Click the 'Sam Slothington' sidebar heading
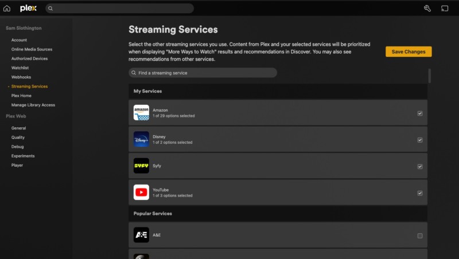 pos(24,28)
